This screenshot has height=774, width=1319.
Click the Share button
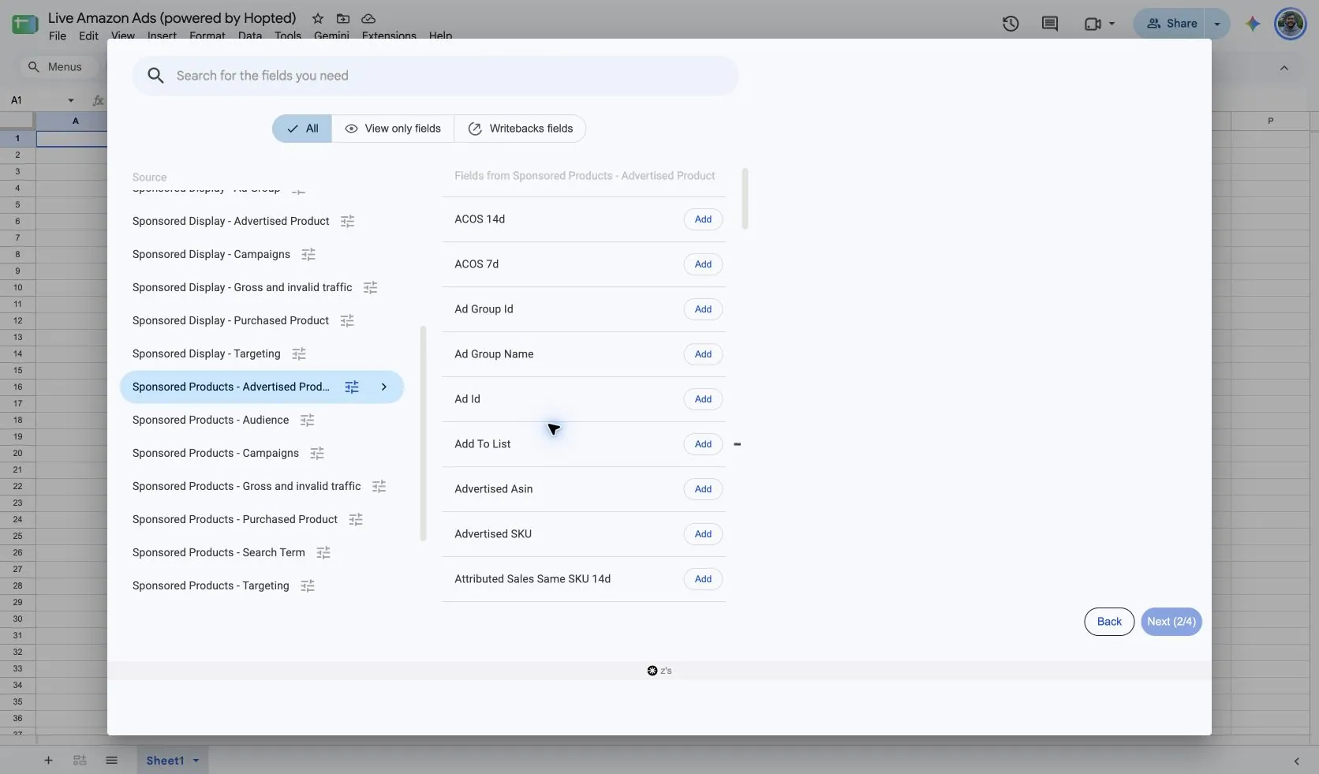pos(1171,24)
